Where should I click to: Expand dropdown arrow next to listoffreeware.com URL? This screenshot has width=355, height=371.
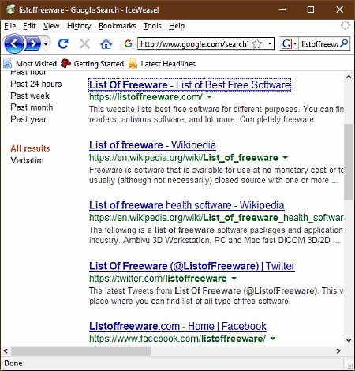209,97
